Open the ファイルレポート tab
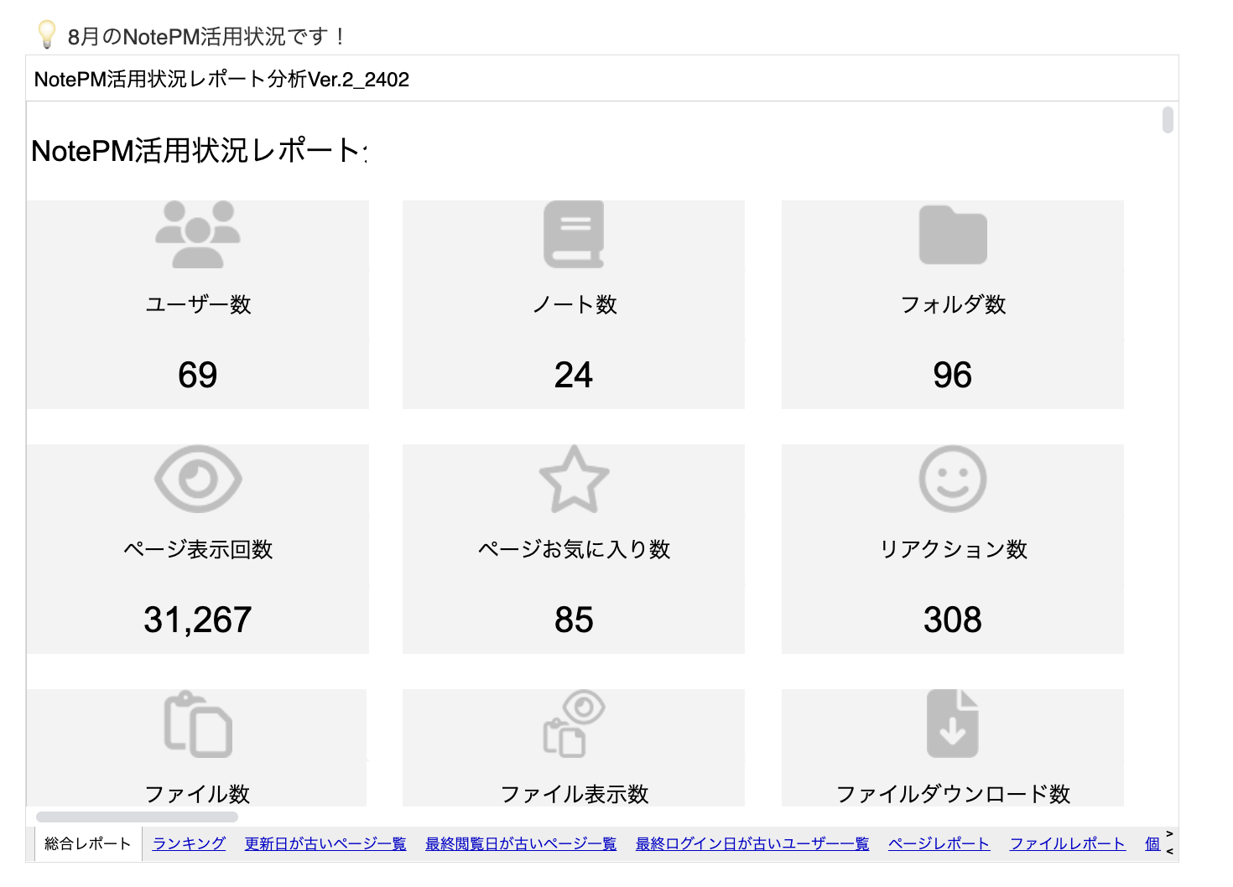 [x=1067, y=843]
